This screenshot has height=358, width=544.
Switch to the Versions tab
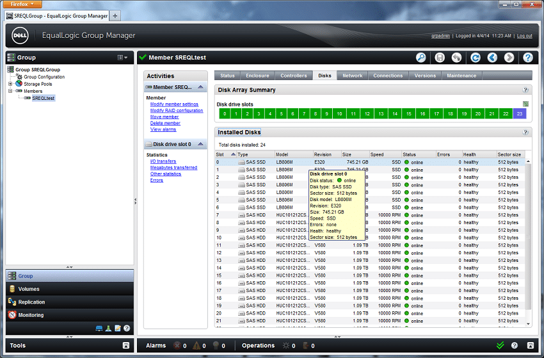click(425, 76)
